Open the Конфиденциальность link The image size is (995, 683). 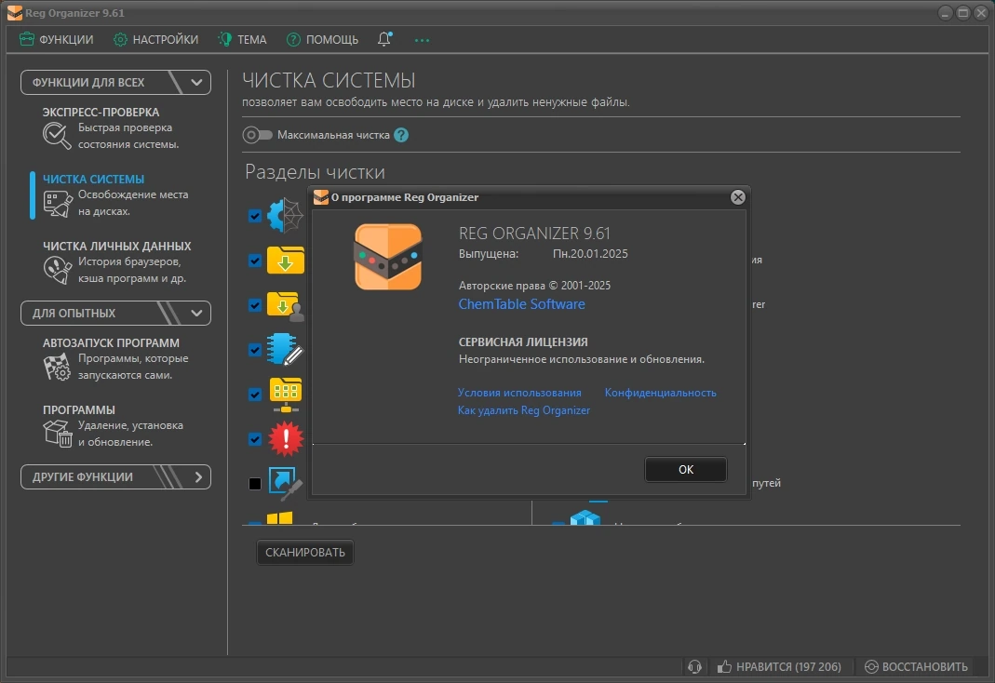click(661, 393)
